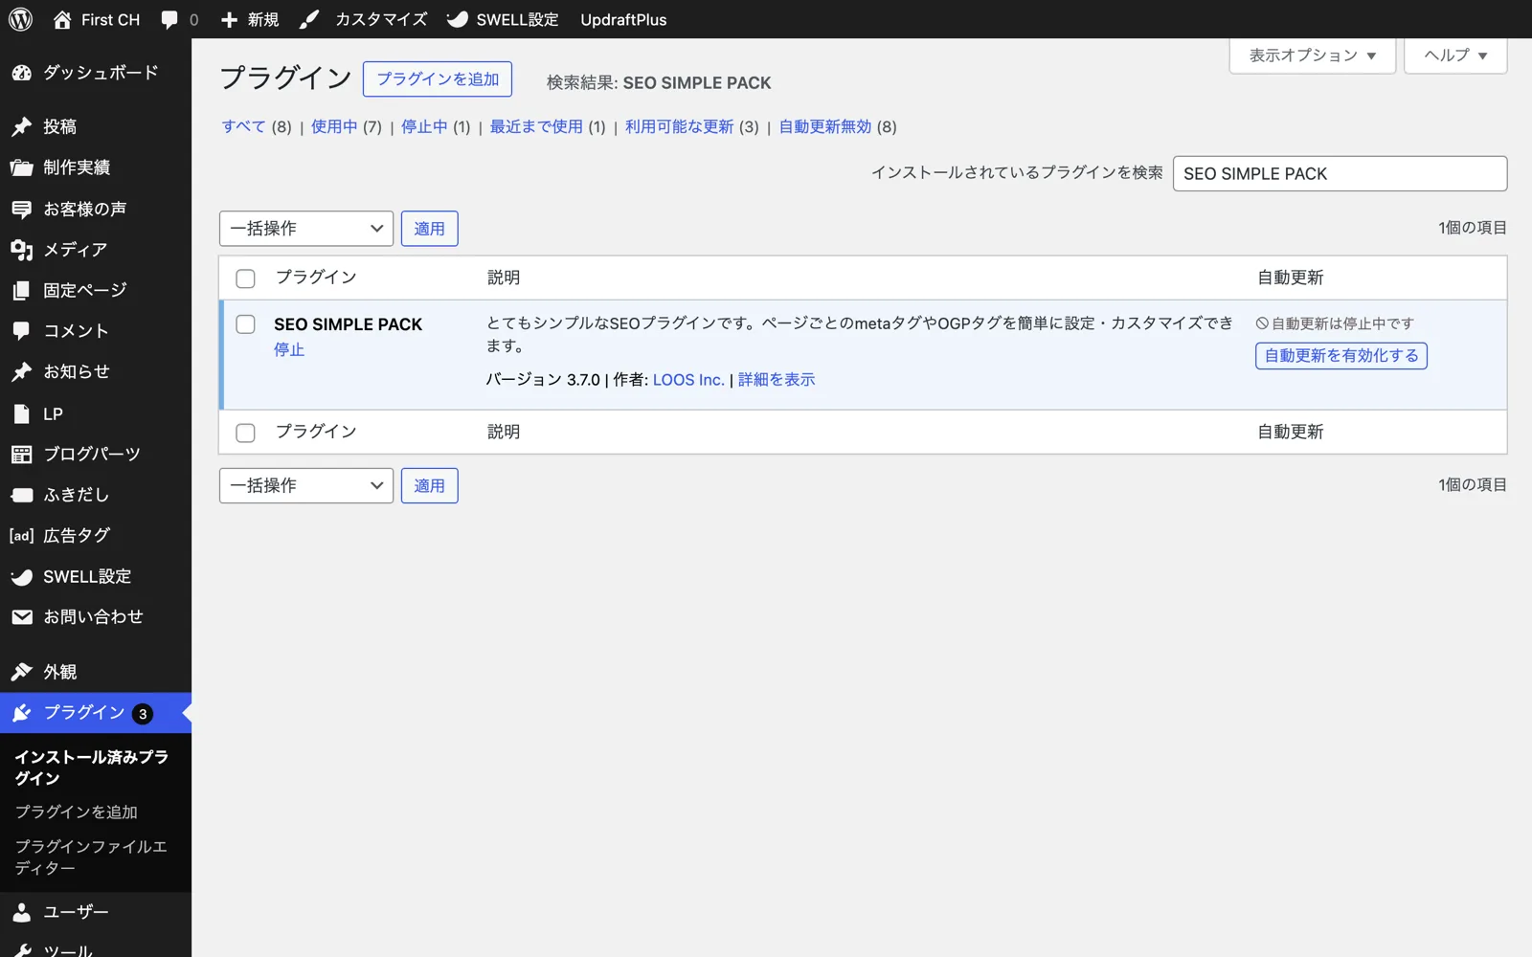Click the プラグイン plug icon in sidebar

click(21, 713)
